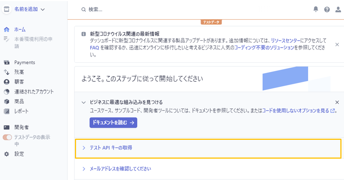Open Payments in the sidebar

(25, 63)
